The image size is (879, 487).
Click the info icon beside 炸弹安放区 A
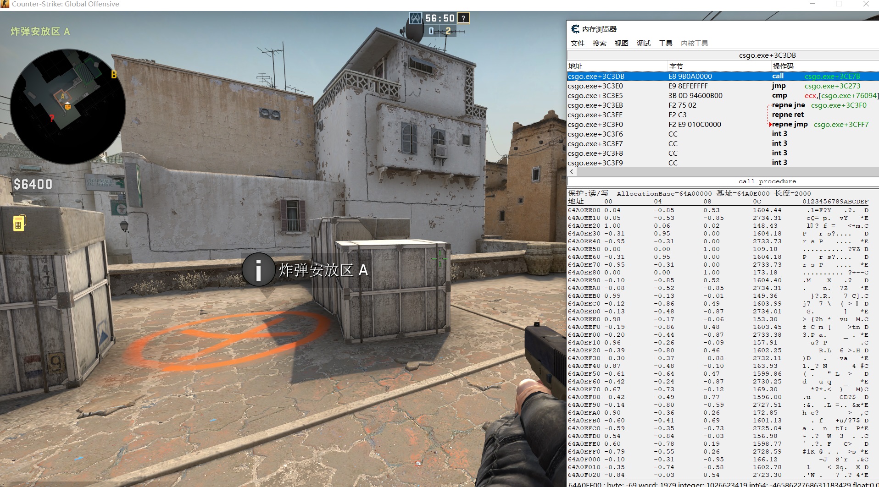tap(258, 270)
